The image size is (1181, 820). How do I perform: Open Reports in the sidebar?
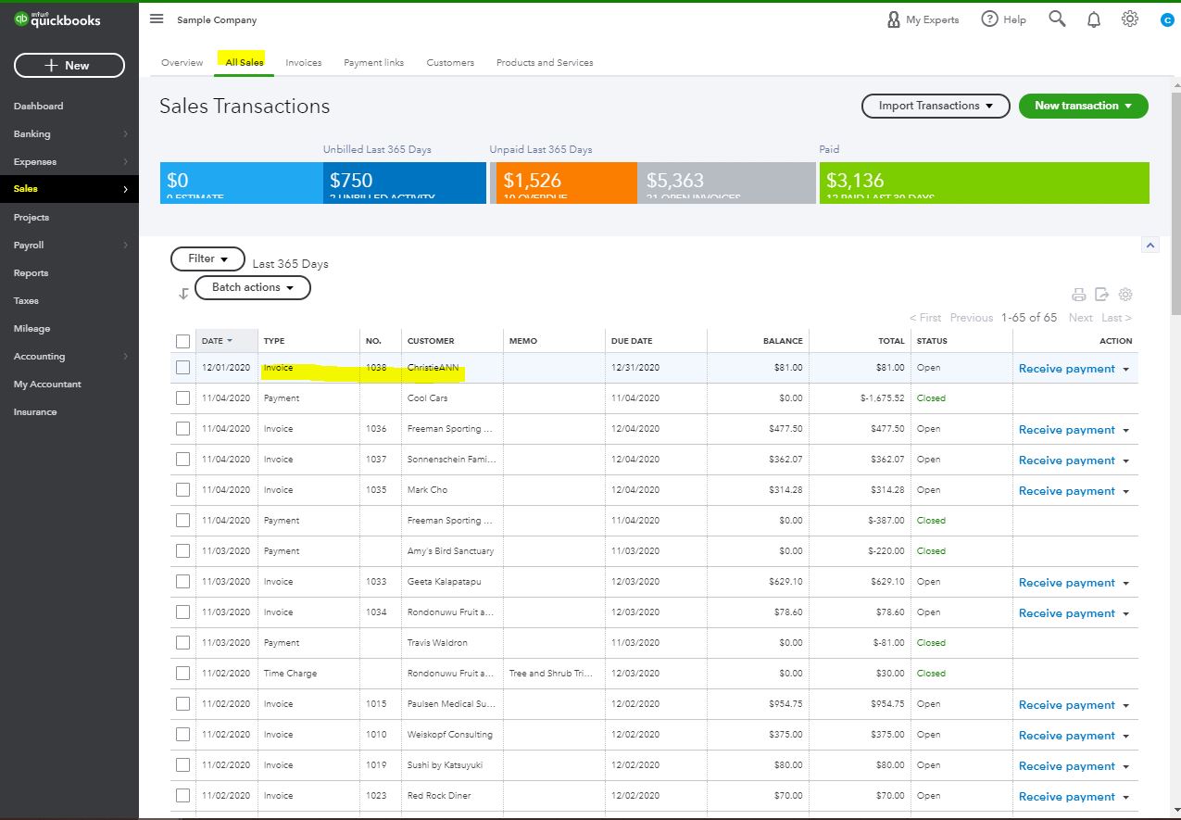[x=31, y=273]
